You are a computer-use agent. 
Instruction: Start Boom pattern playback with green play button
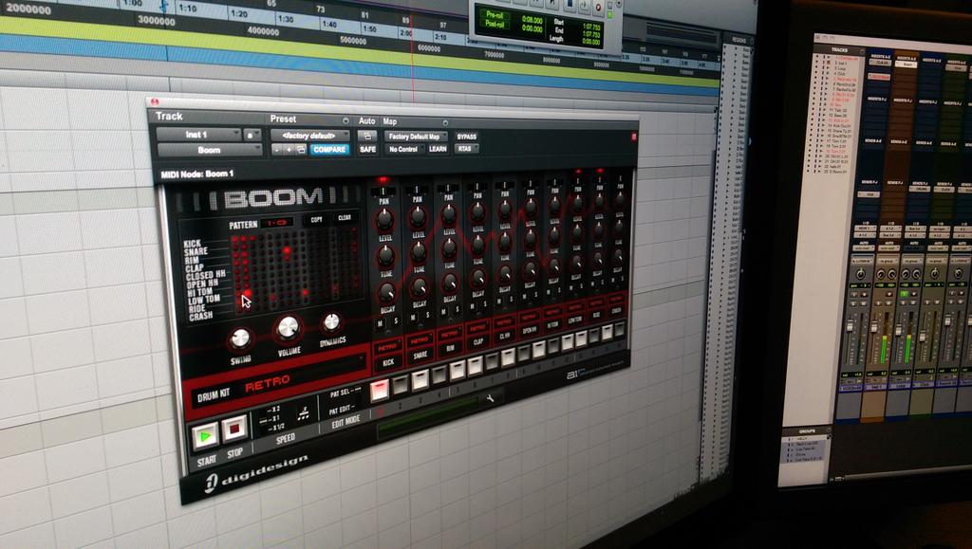[x=205, y=436]
